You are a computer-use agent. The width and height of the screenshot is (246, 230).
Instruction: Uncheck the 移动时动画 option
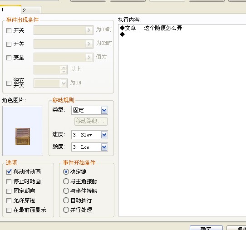click(x=9, y=172)
